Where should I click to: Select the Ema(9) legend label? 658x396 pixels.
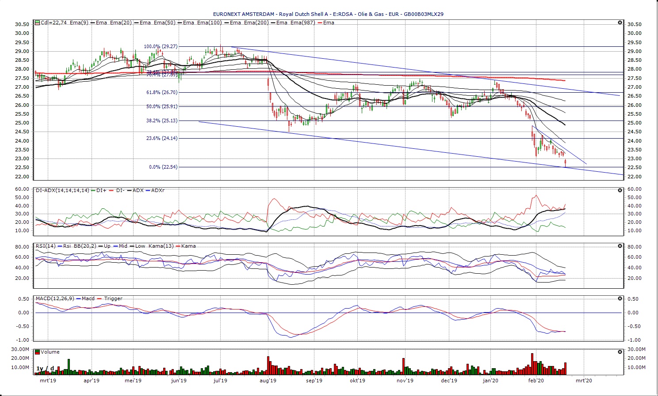(80, 23)
